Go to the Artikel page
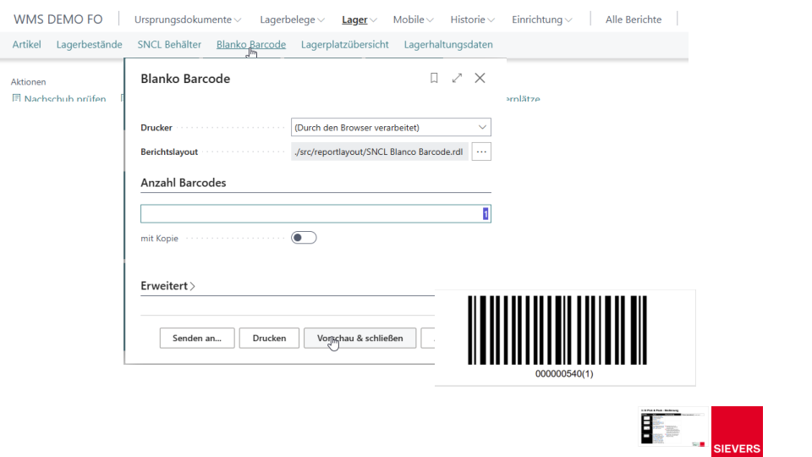The height and width of the screenshot is (457, 812). [x=27, y=45]
